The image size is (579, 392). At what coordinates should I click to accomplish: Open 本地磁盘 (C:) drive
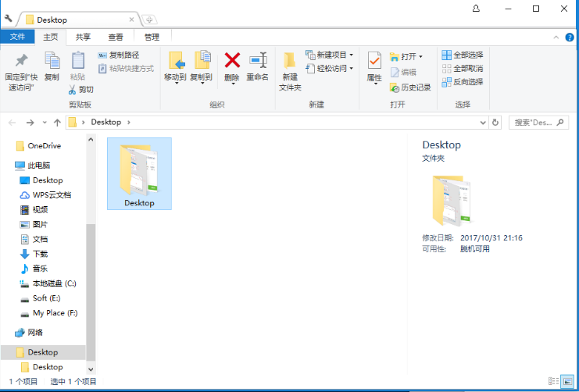pyautogui.click(x=48, y=283)
